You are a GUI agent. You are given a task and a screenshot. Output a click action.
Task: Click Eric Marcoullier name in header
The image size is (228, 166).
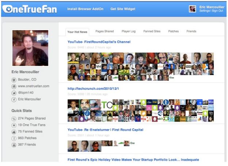point(212,7)
